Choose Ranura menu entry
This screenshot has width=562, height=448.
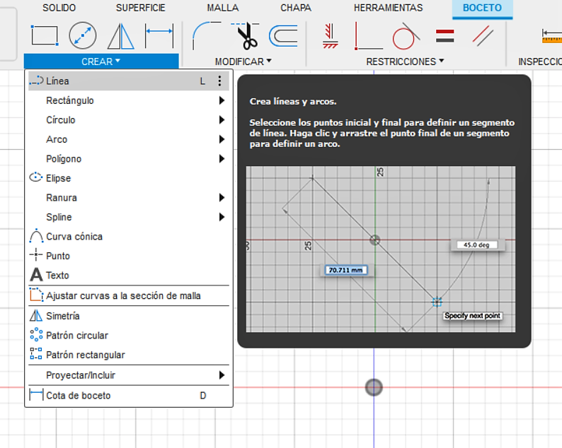click(x=129, y=198)
